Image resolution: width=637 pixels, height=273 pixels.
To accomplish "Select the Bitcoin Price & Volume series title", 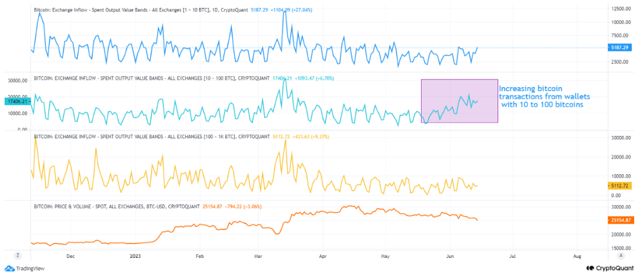I will pos(117,207).
